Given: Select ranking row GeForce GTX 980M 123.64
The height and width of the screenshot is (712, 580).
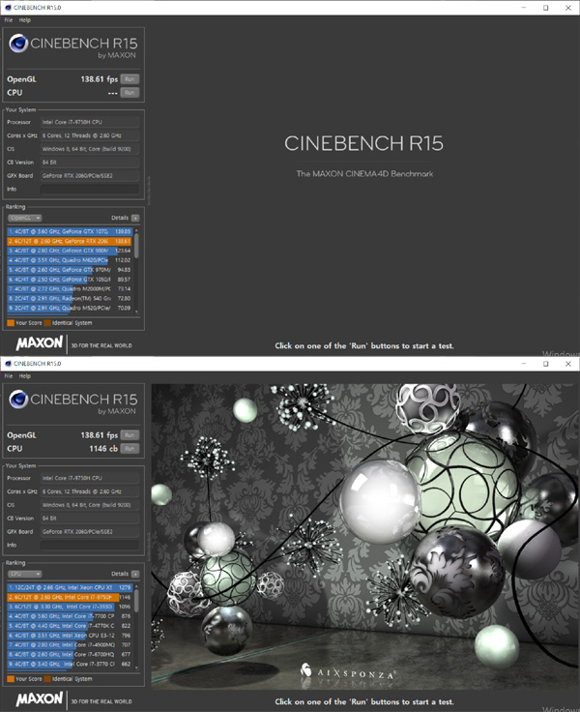Looking at the screenshot, I should tap(70, 251).
